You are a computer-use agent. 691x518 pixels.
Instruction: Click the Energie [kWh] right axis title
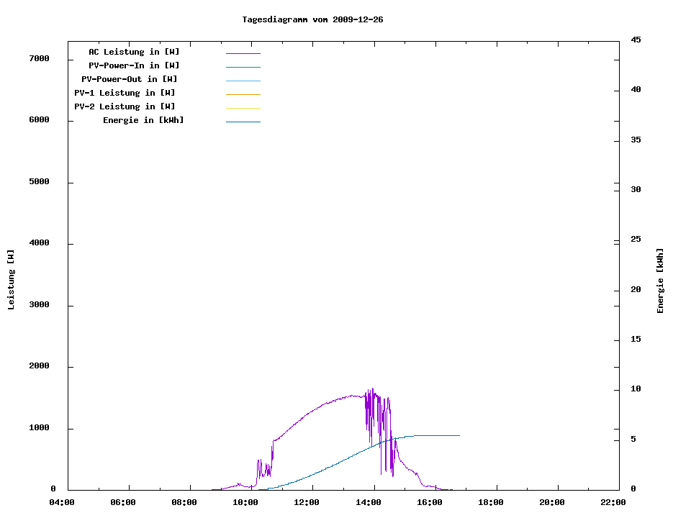(661, 281)
